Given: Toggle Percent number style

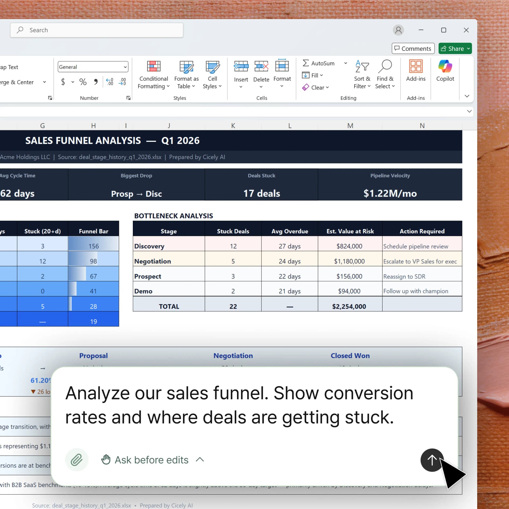Looking at the screenshot, I should [x=83, y=82].
